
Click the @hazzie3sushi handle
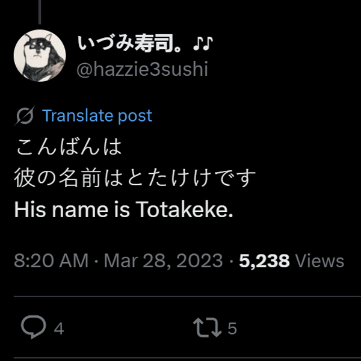click(x=142, y=70)
